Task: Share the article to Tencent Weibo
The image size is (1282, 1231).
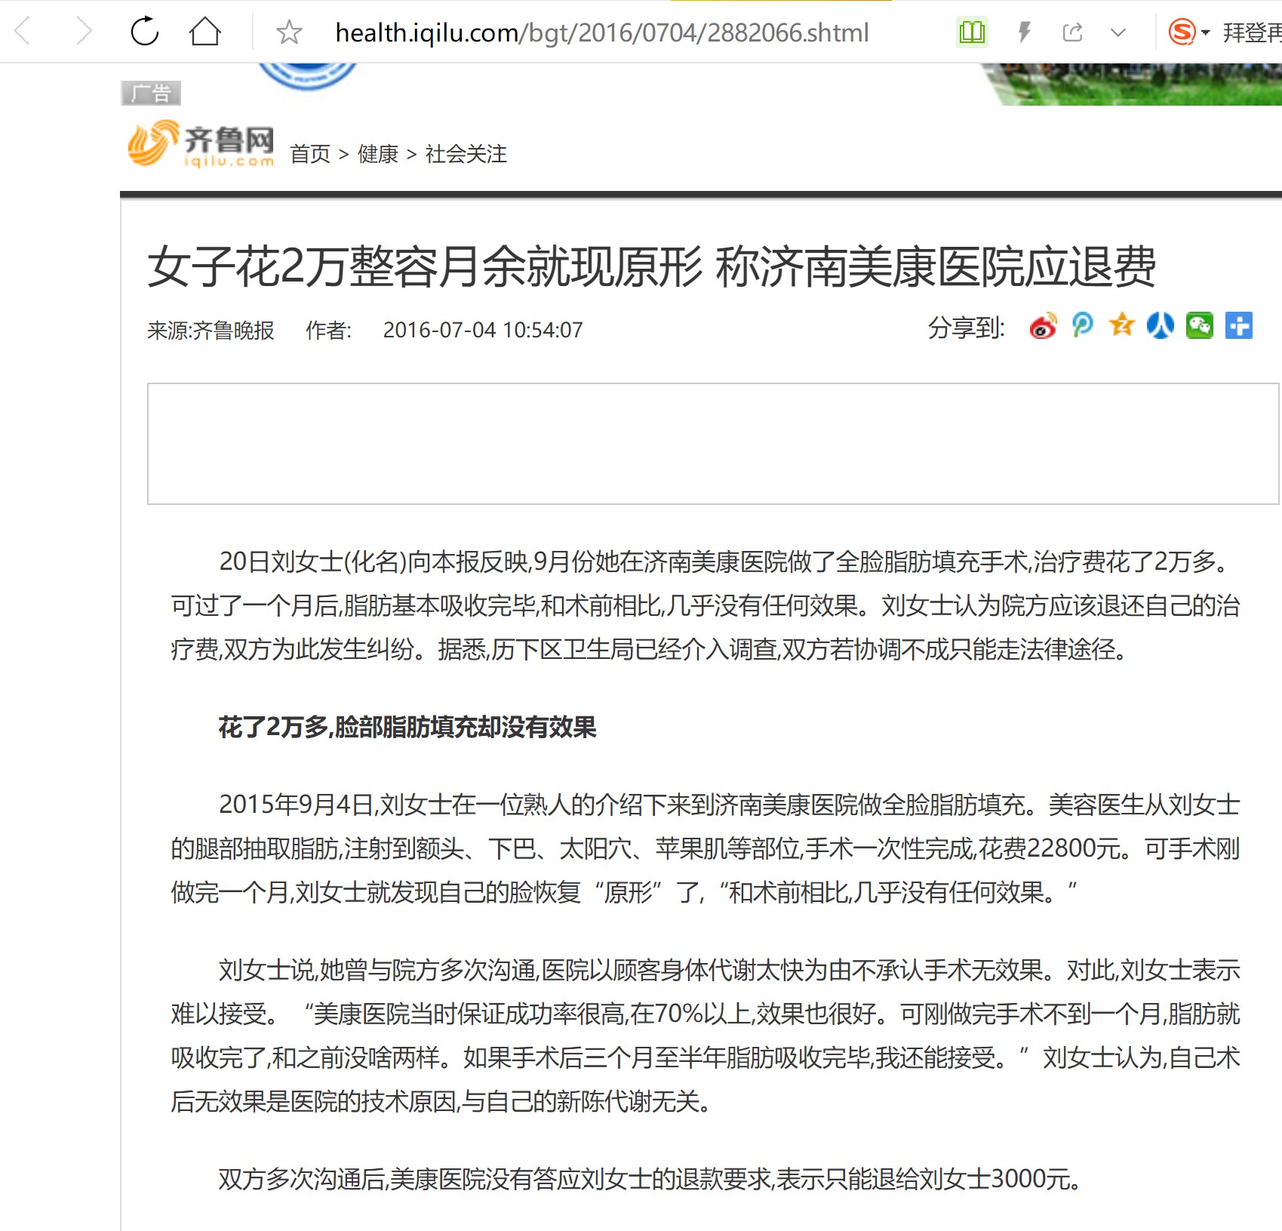Action: point(1083,326)
